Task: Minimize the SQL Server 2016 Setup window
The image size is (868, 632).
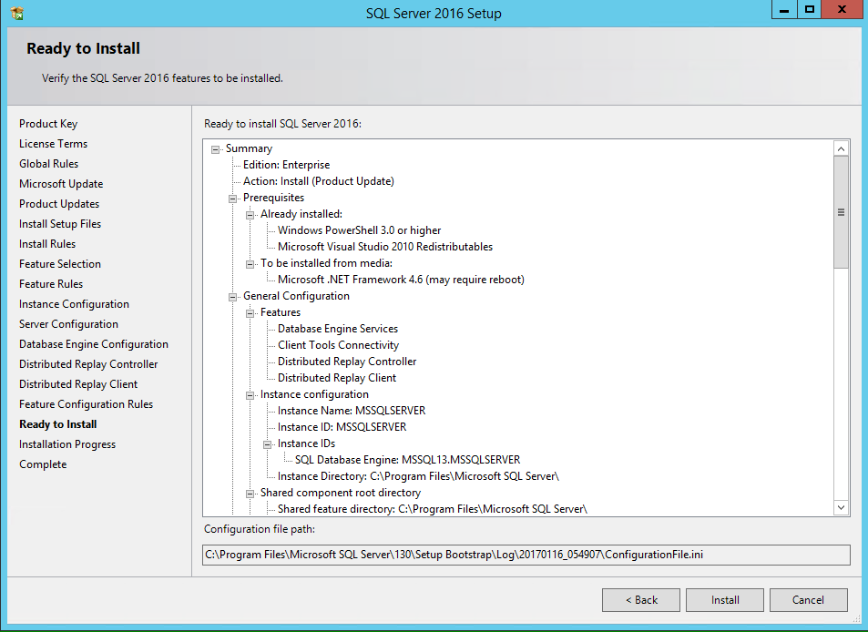Action: click(784, 9)
